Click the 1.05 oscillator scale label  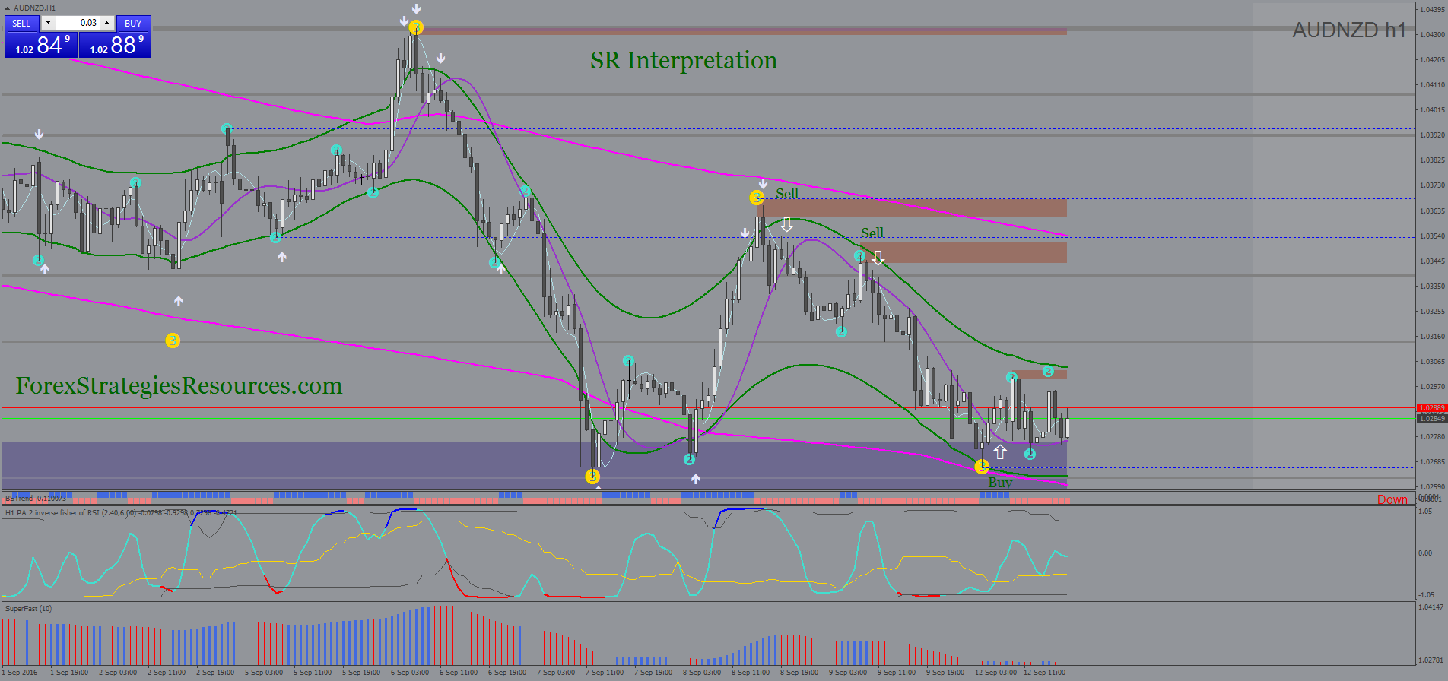tap(1426, 512)
